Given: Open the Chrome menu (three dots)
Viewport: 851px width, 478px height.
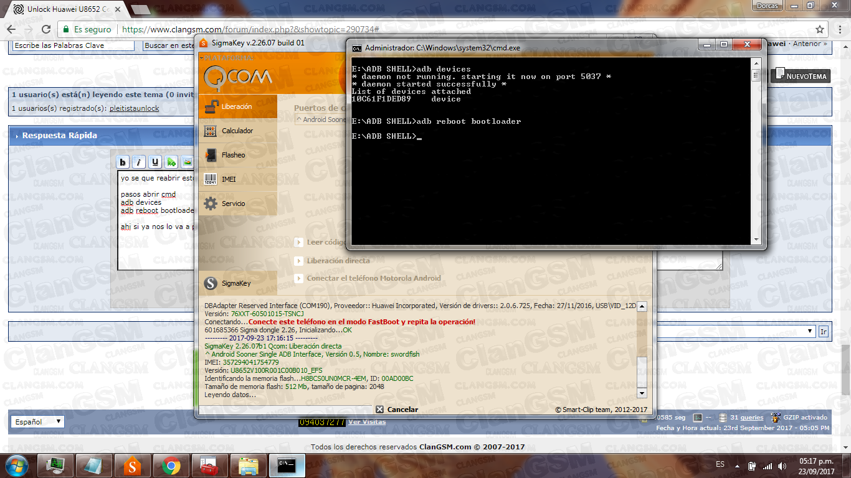Looking at the screenshot, I should coord(839,29).
